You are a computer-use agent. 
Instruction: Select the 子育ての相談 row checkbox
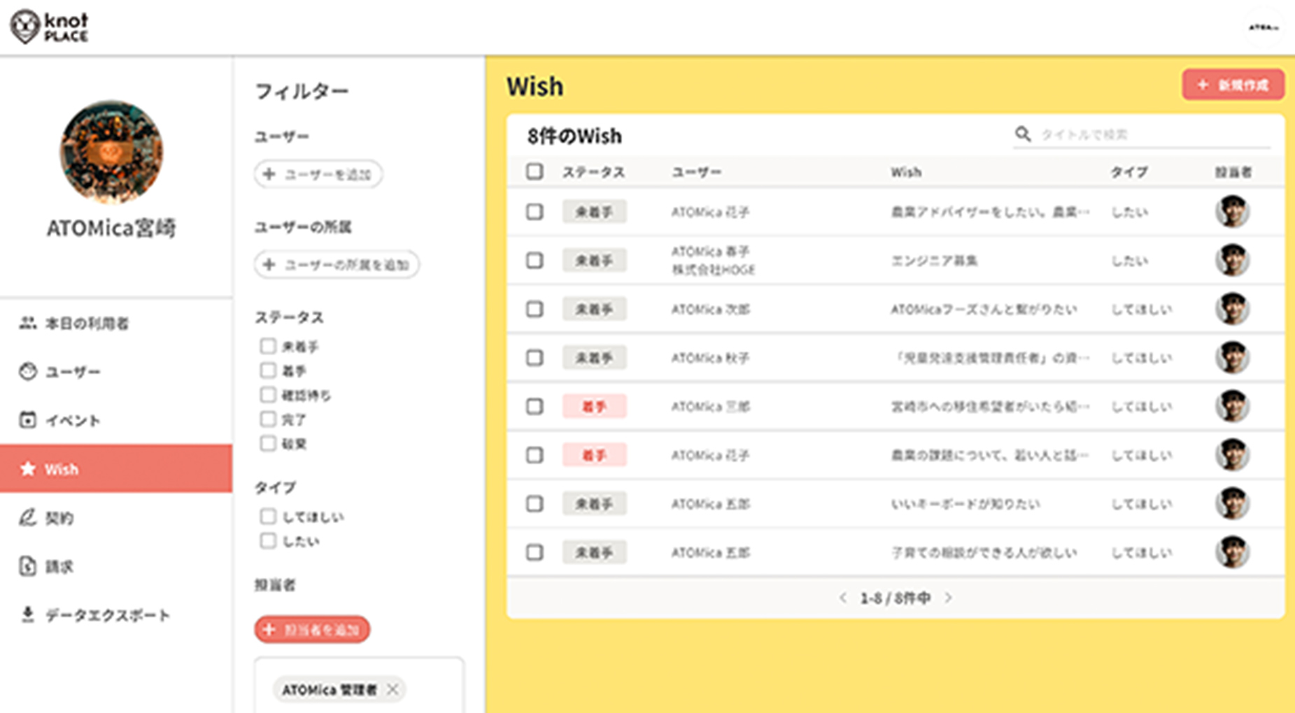point(535,552)
